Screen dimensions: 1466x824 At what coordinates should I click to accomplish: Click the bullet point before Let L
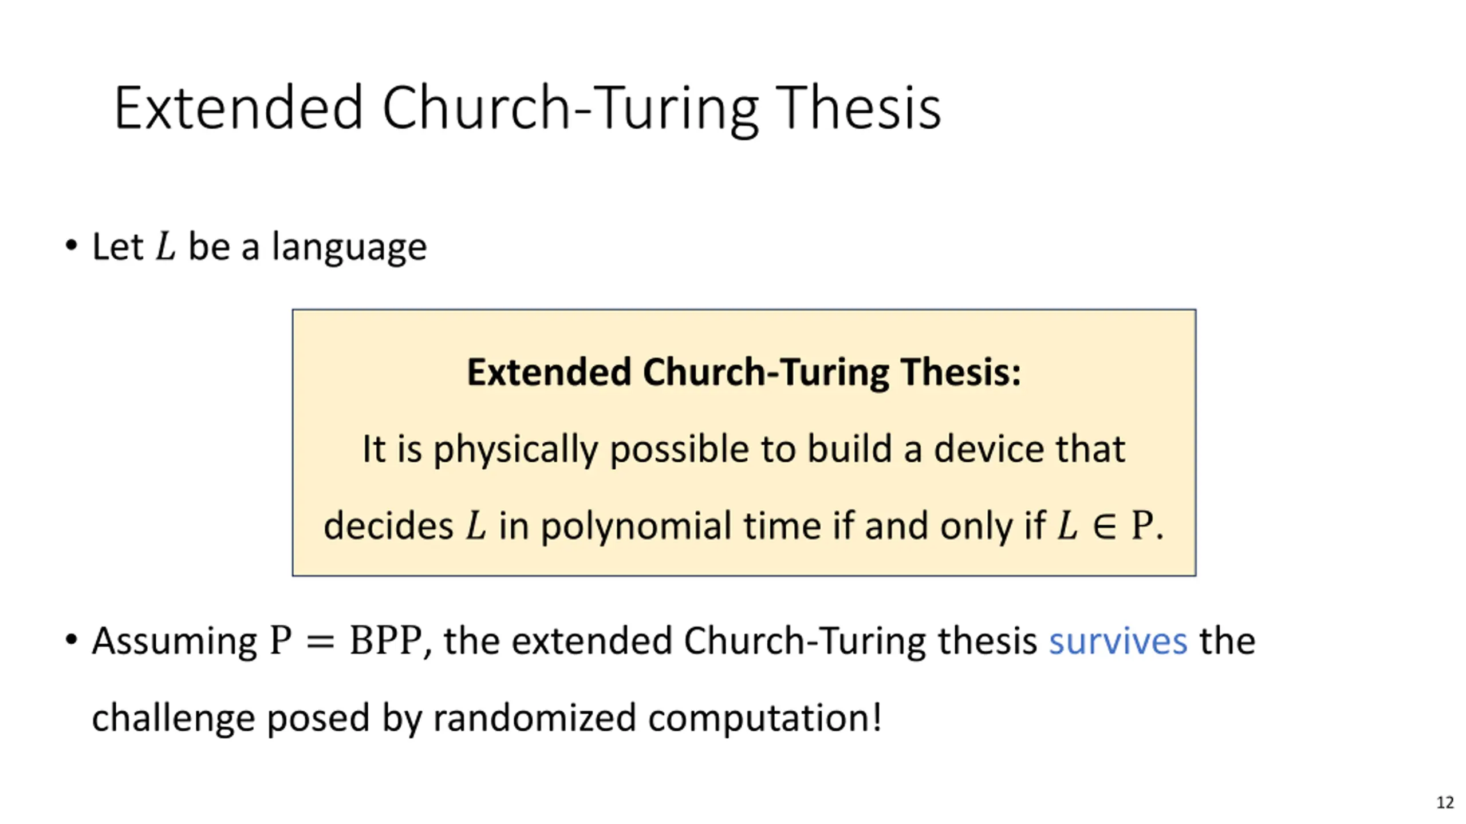[x=71, y=245]
